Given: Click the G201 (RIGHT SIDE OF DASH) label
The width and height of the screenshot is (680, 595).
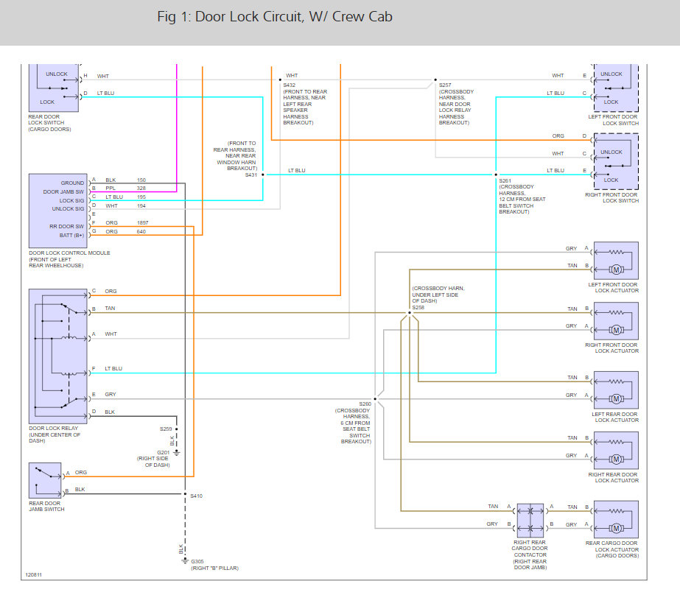Looking at the screenshot, I should pyautogui.click(x=154, y=459).
